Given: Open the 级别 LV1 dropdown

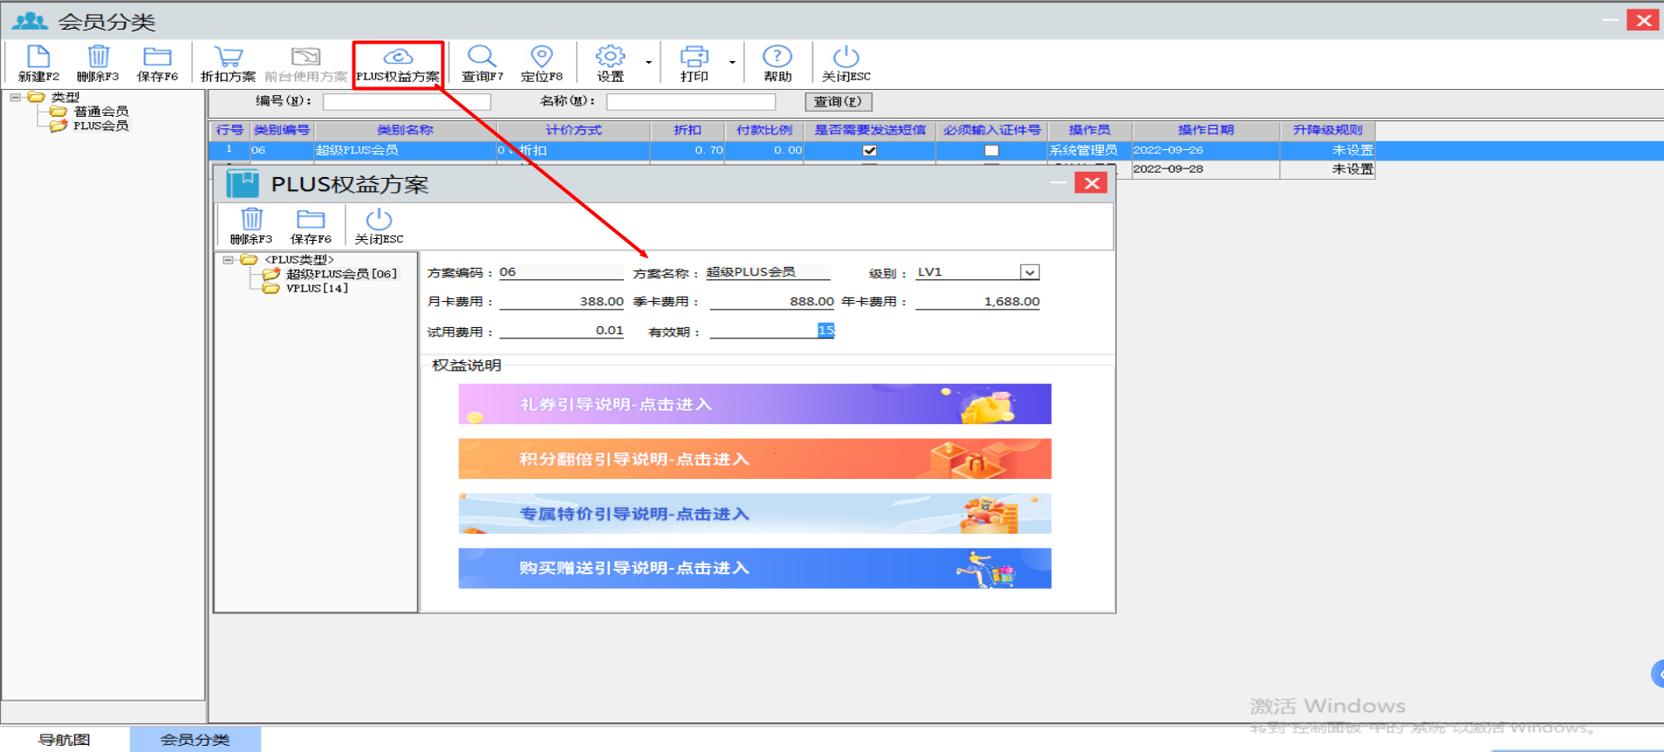Looking at the screenshot, I should point(1030,272).
